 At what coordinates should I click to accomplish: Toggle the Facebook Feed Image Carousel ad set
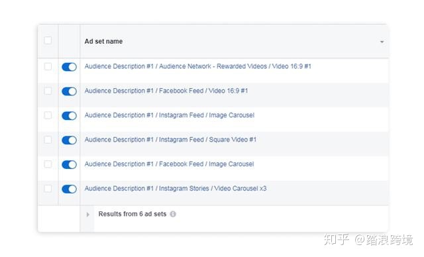point(69,164)
